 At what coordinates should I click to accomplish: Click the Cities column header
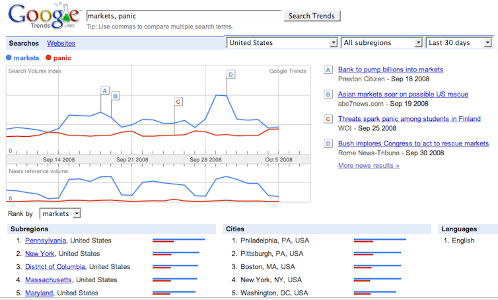point(327,229)
